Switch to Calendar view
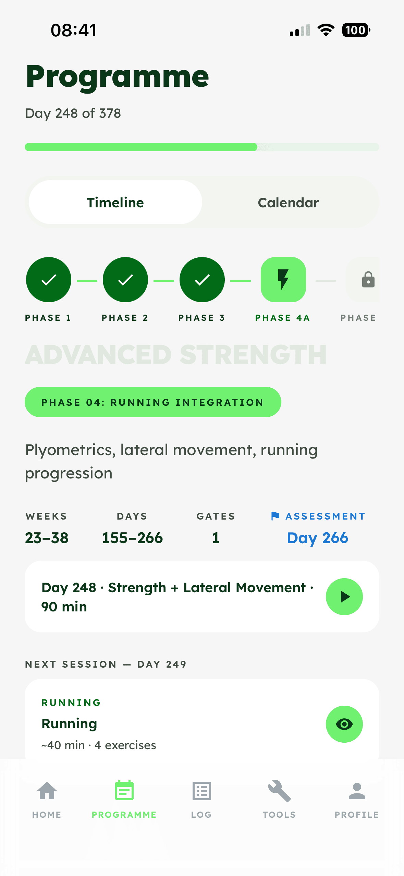Image resolution: width=404 pixels, height=876 pixels. tap(288, 202)
